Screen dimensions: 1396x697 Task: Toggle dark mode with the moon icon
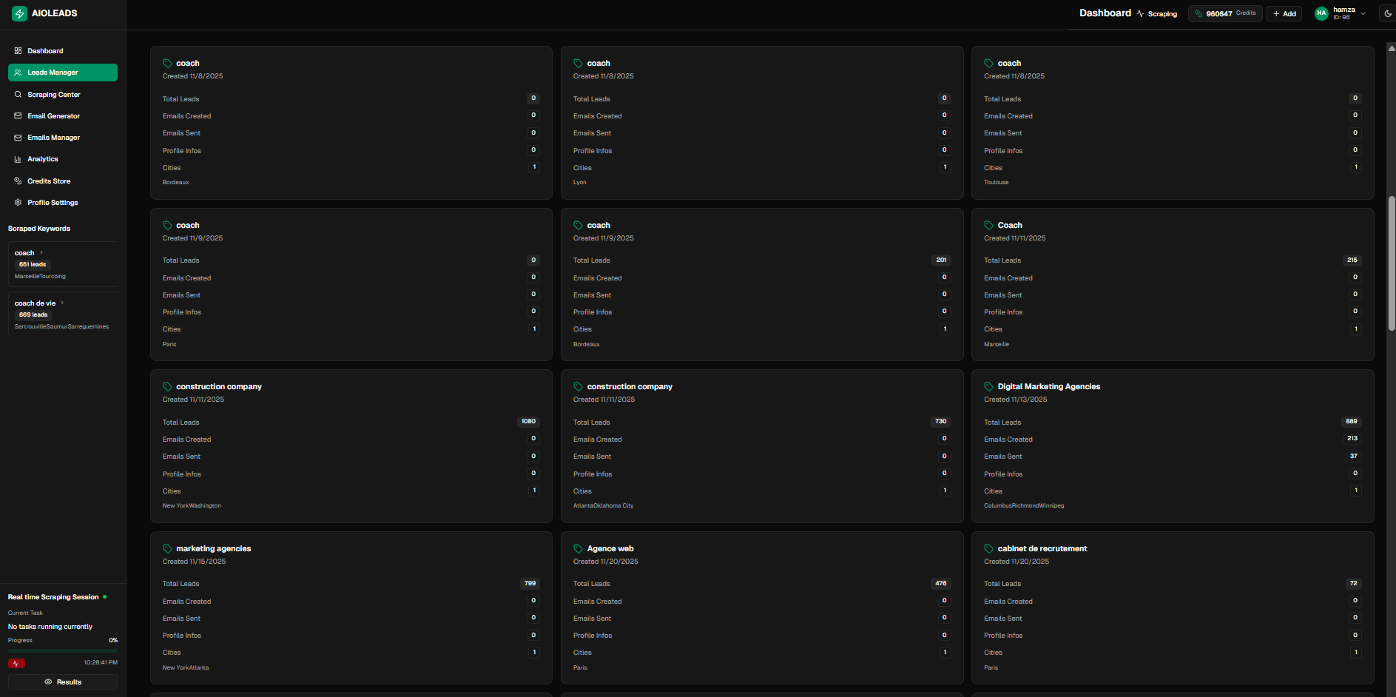point(1387,13)
